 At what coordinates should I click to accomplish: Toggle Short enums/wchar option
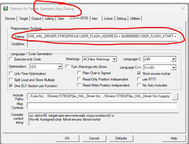pos(139,74)
